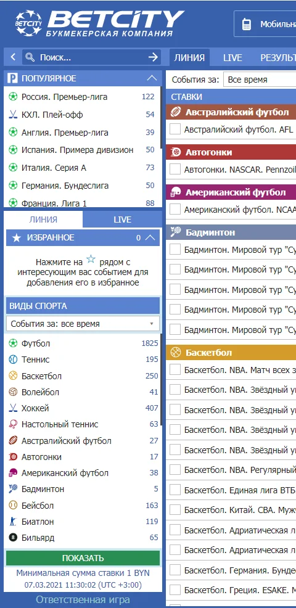Select sidebar LIVE tab
Viewport: 296px width, 608px height.
122,220
